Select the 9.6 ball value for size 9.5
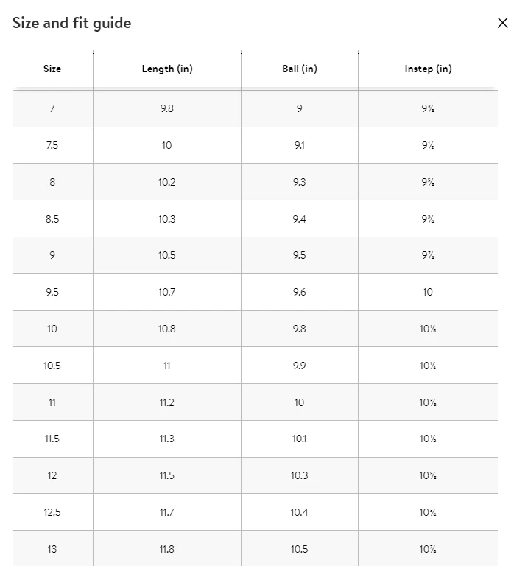The height and width of the screenshot is (566, 514). tap(299, 292)
